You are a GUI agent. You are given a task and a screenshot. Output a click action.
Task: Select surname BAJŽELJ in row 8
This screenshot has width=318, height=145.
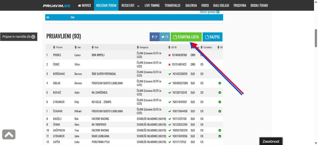(58, 119)
